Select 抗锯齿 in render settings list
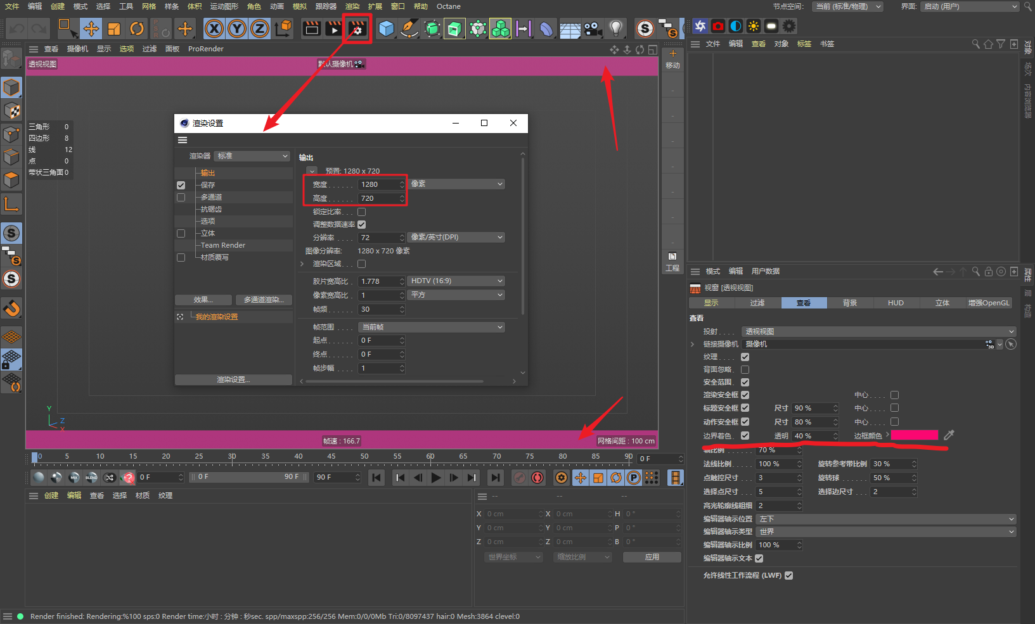The height and width of the screenshot is (624, 1035). (x=211, y=209)
